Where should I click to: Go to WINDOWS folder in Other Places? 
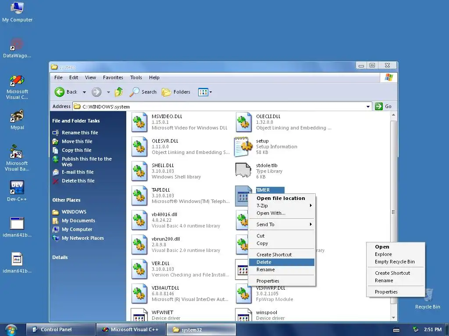point(74,212)
